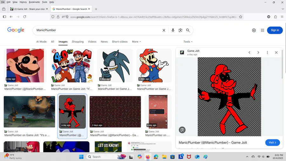Screen dimensions: 286x161
Task: Open the Videos results tab
Action: click(x=92, y=42)
